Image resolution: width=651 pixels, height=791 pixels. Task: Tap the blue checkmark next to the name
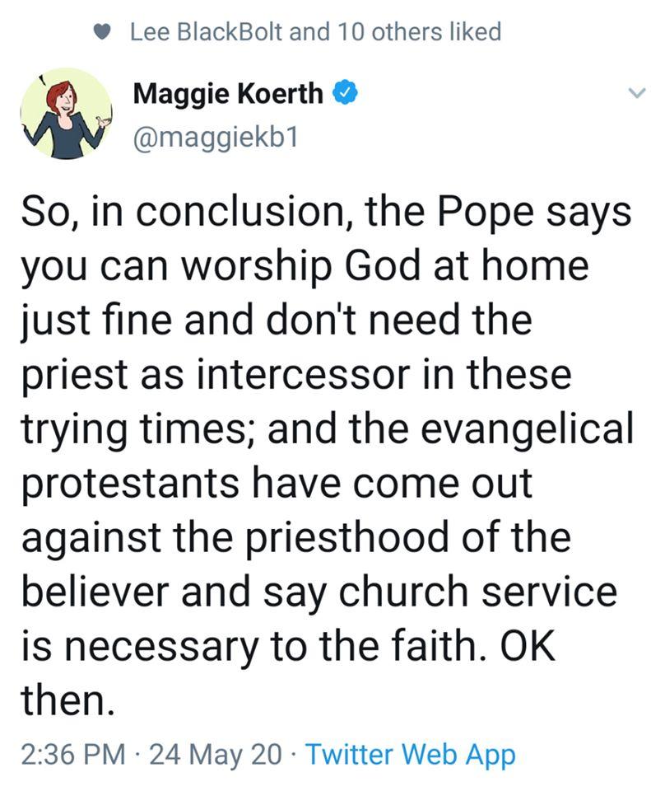pyautogui.click(x=346, y=93)
